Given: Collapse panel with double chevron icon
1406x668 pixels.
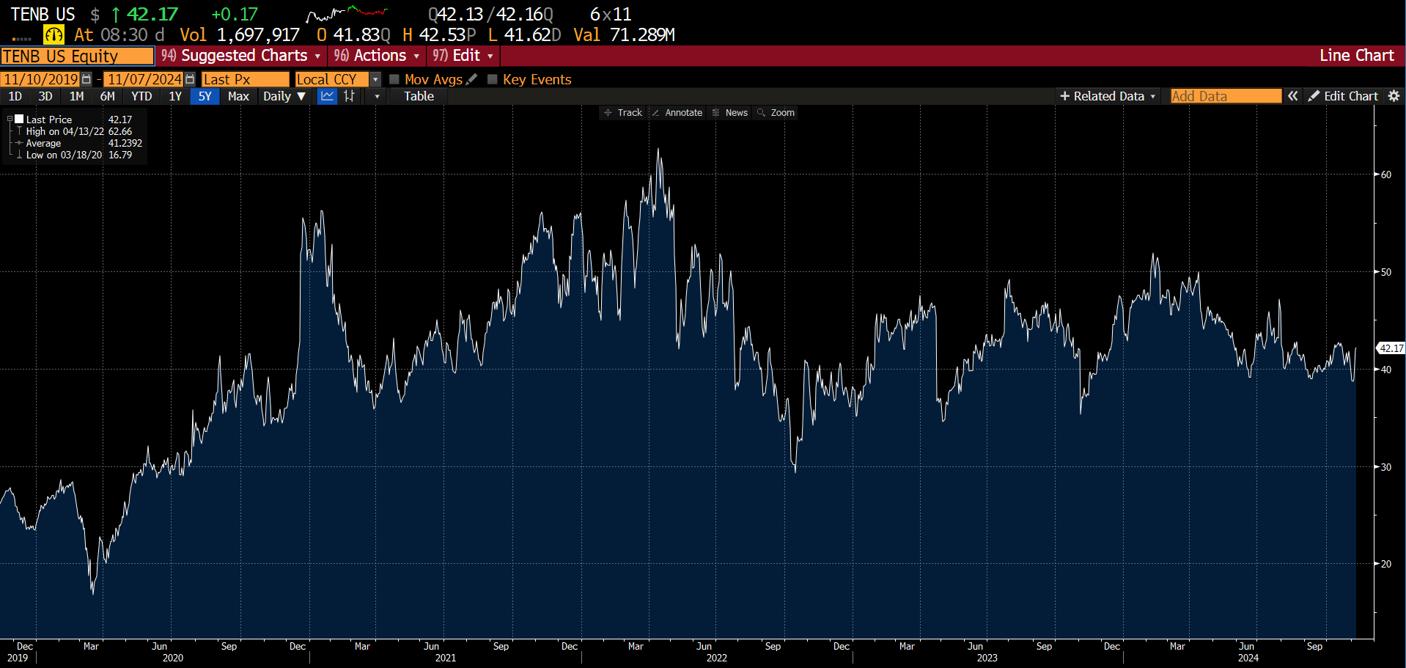Looking at the screenshot, I should pyautogui.click(x=1293, y=96).
